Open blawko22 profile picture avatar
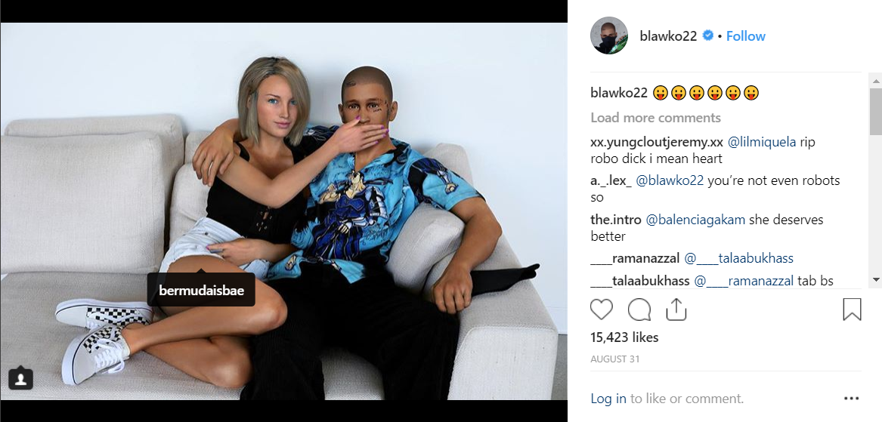Screen dimensions: 882x422 coord(609,35)
